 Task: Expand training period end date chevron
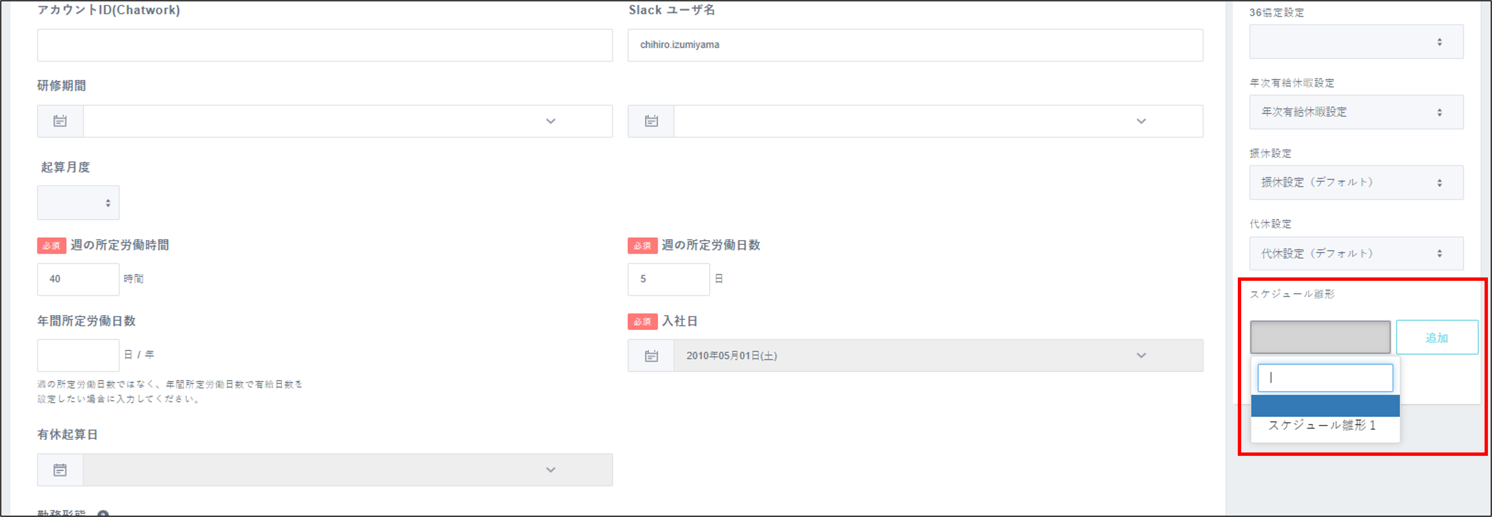click(x=1140, y=121)
